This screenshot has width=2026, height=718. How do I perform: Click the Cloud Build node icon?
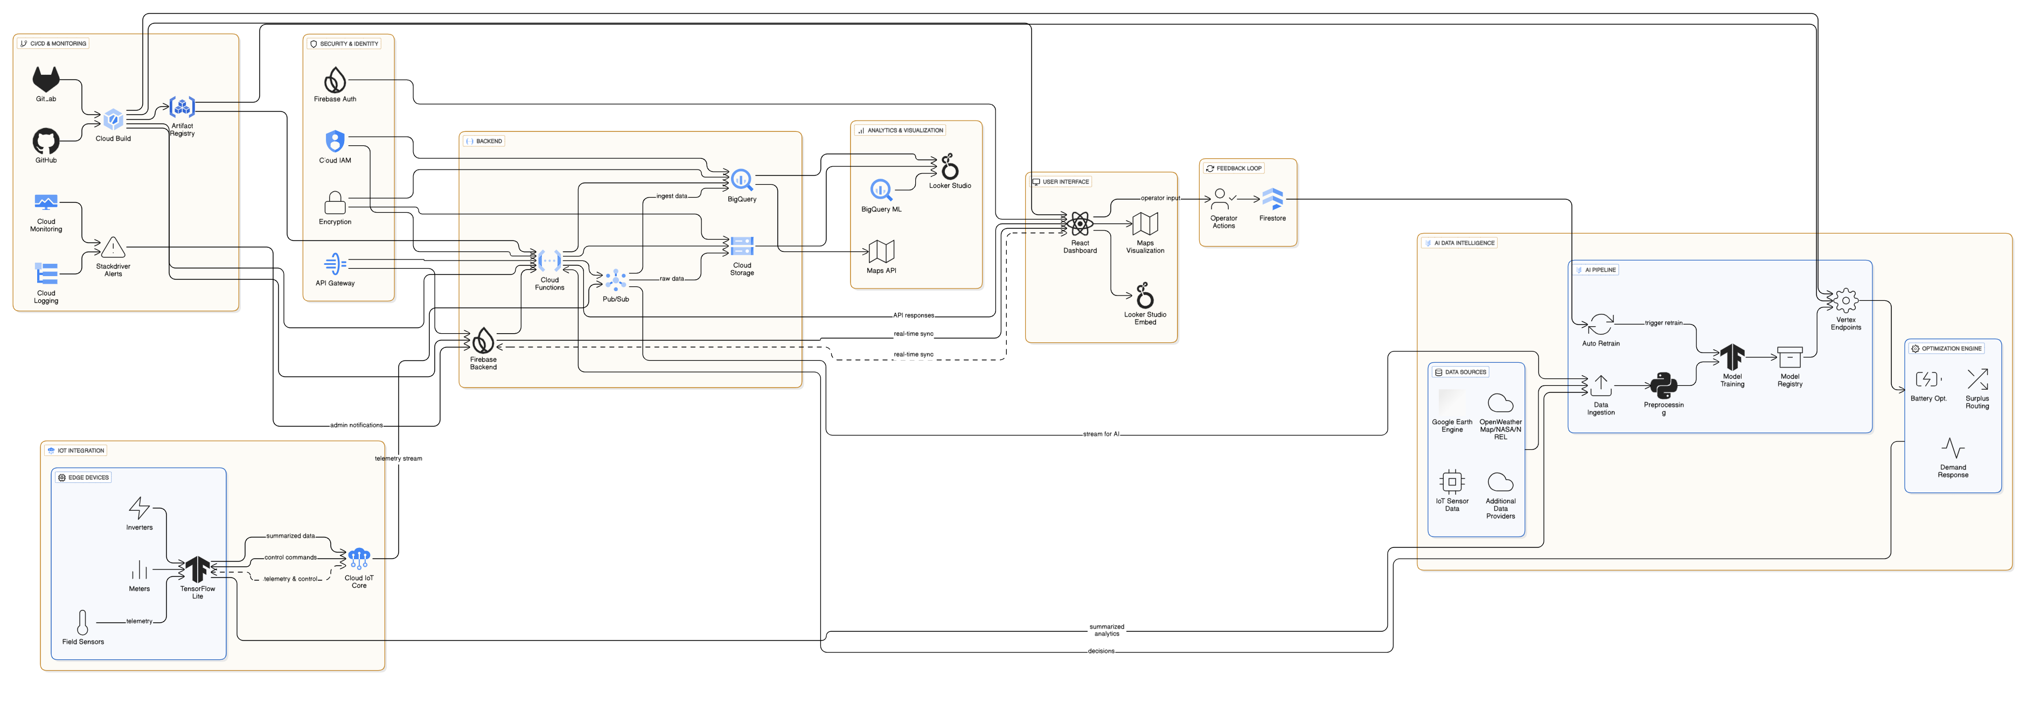[x=113, y=119]
